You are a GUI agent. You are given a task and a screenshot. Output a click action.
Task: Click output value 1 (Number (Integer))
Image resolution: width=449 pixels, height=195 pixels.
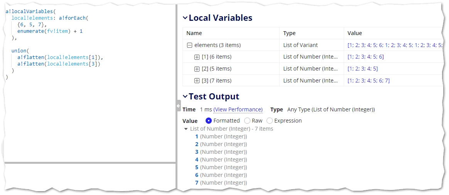pyautogui.click(x=221, y=137)
